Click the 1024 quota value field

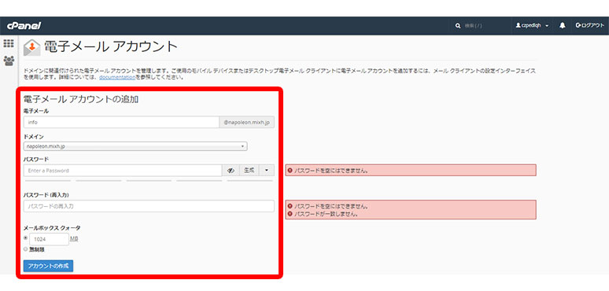[50, 239]
